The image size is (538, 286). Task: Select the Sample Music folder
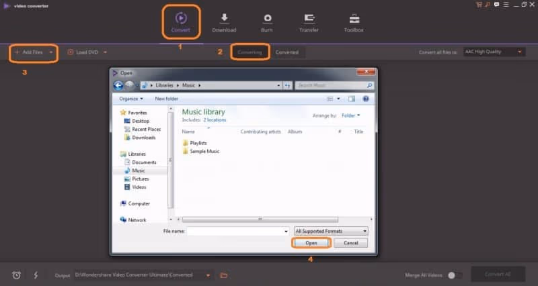click(x=204, y=151)
